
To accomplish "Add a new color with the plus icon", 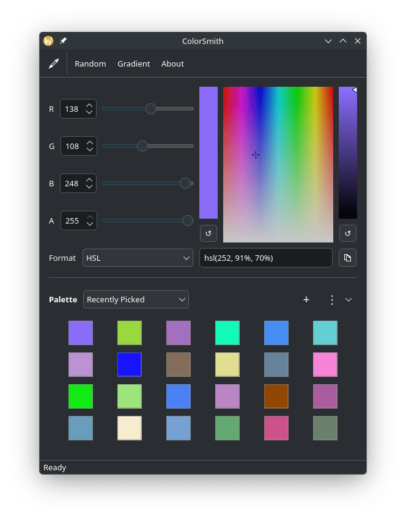I will (x=306, y=300).
